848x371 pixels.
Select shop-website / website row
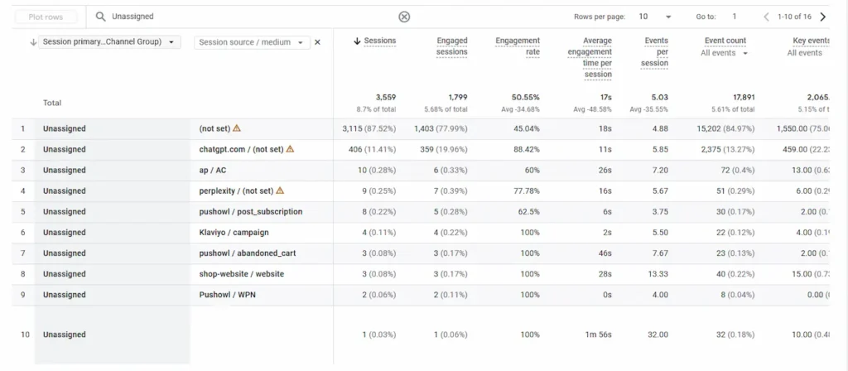pyautogui.click(x=421, y=273)
